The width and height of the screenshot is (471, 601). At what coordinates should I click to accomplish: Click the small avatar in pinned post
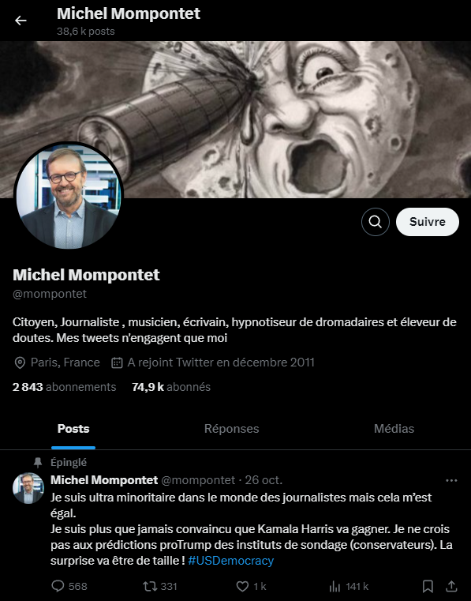[x=28, y=487]
